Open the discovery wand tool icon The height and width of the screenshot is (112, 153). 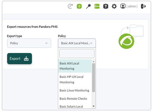89,7
